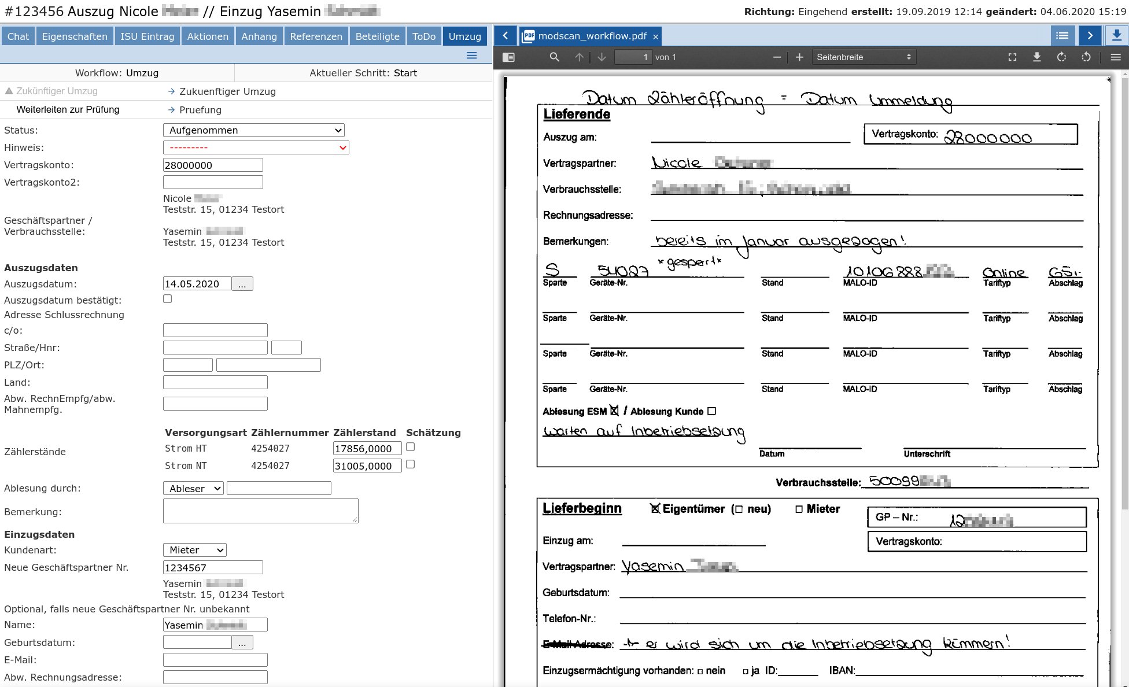
Task: Open the Ablesung durch dropdown
Action: point(193,488)
